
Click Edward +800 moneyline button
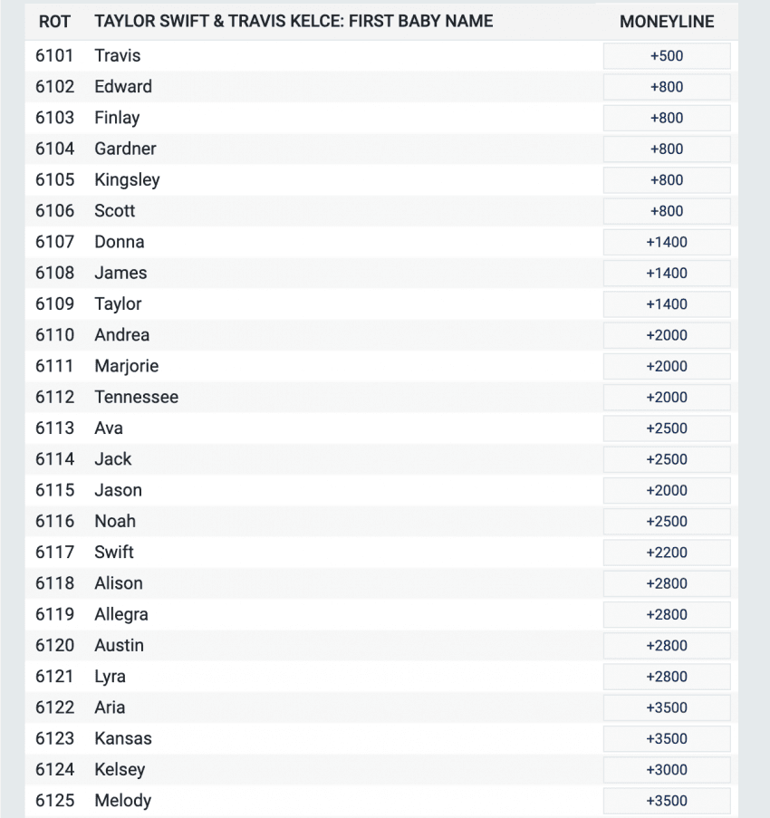click(x=667, y=87)
